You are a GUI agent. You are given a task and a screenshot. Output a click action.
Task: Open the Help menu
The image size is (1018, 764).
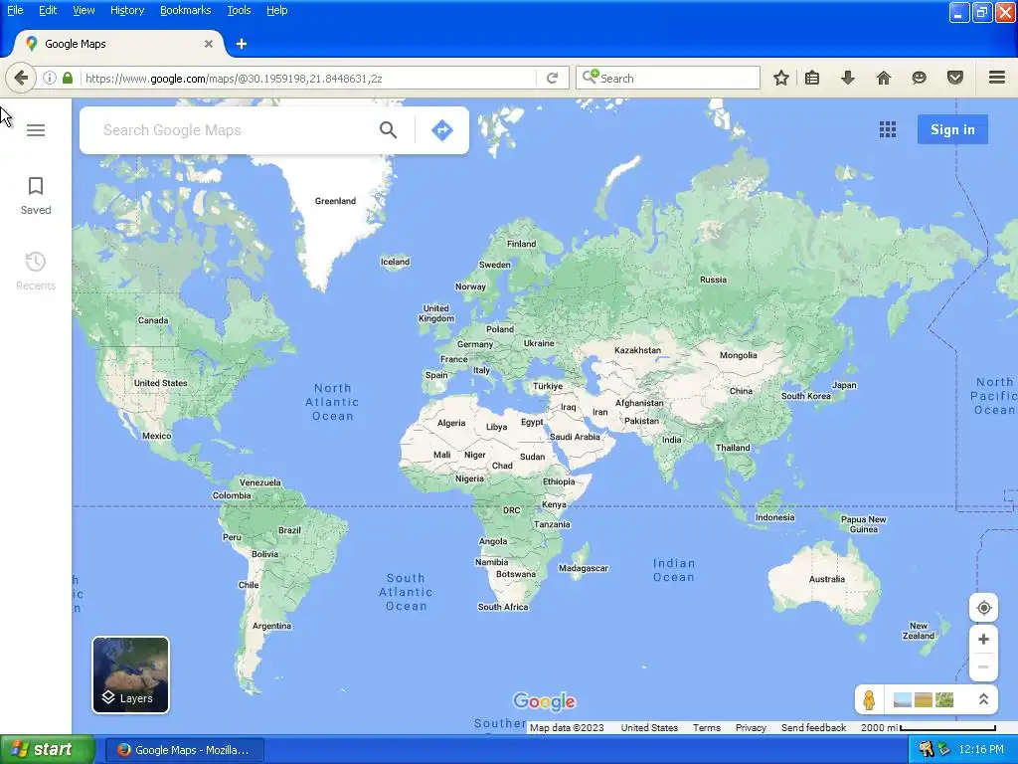277,10
